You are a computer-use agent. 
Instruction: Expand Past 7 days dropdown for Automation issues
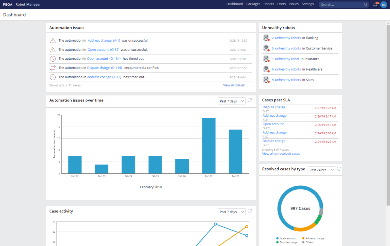[x=232, y=101]
